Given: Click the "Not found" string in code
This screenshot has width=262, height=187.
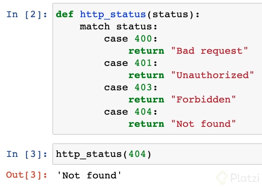Looking at the screenshot, I should click(x=203, y=124).
